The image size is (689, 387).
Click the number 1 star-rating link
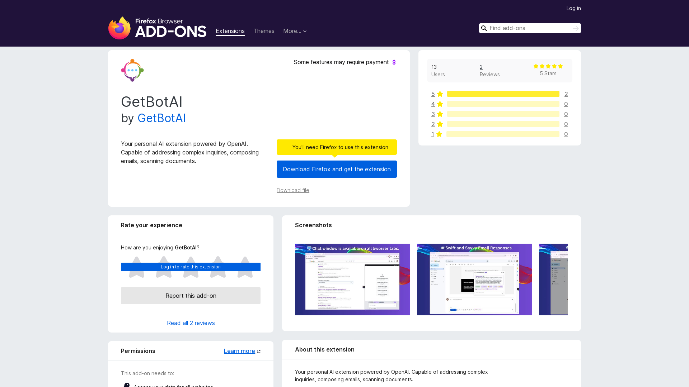pos(433,134)
